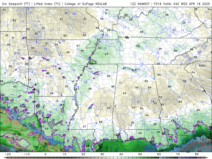Click the dewpoint value 43 on the map
The image size is (212, 159).
[x=47, y=129]
